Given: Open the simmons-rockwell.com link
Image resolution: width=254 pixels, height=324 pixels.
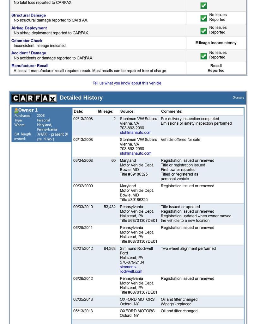Looking at the screenshot, I should tap(131, 269).
